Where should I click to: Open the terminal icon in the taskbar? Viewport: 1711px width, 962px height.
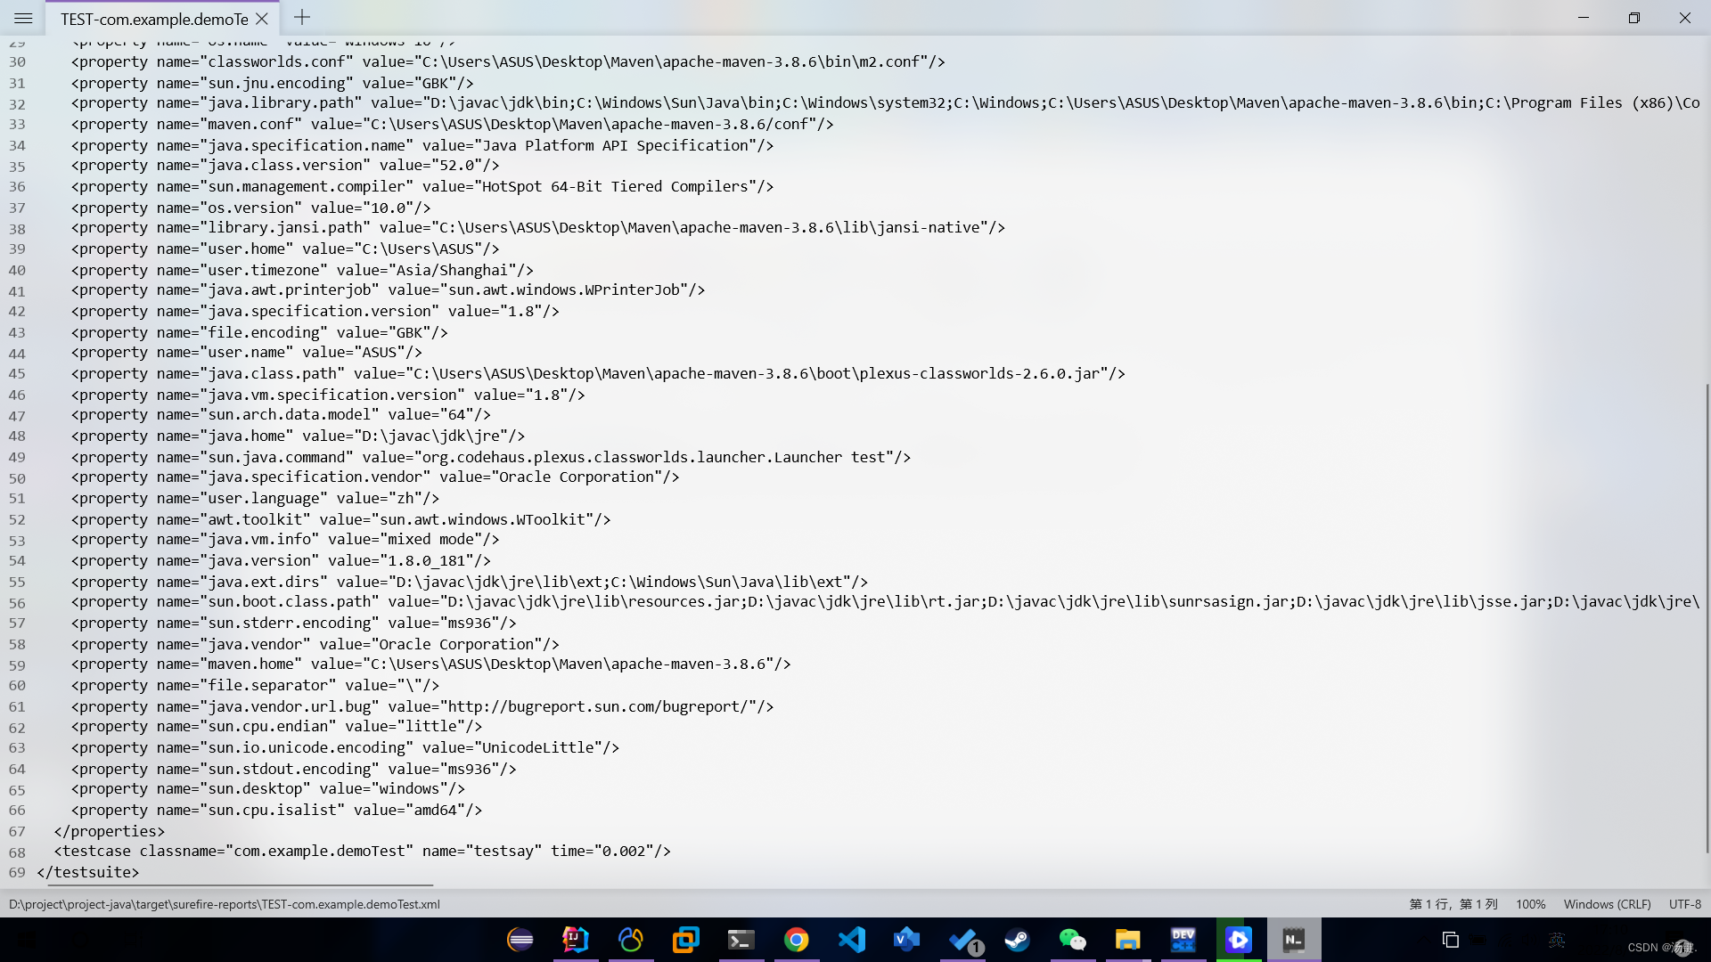[741, 940]
